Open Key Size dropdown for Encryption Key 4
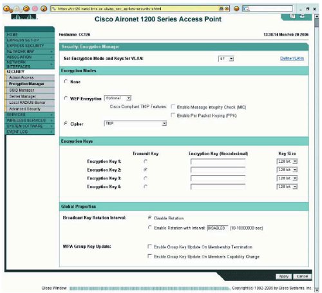The width and height of the screenshot is (322, 293). click(x=287, y=187)
